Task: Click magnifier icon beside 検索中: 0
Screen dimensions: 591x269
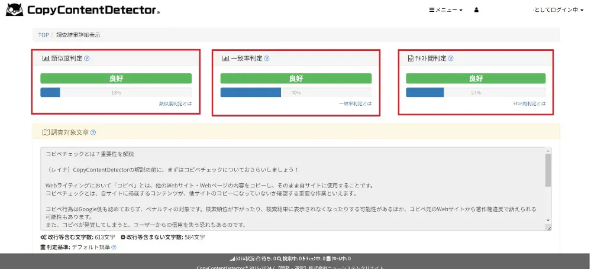Action: tap(279, 258)
